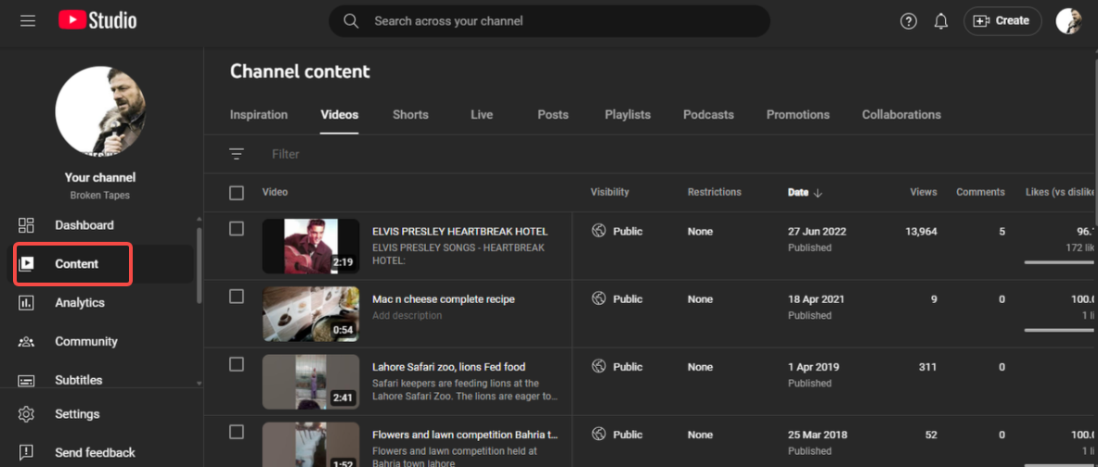Viewport: 1098px width, 467px height.
Task: Select the Mac n cheese video checkbox
Action: (237, 297)
